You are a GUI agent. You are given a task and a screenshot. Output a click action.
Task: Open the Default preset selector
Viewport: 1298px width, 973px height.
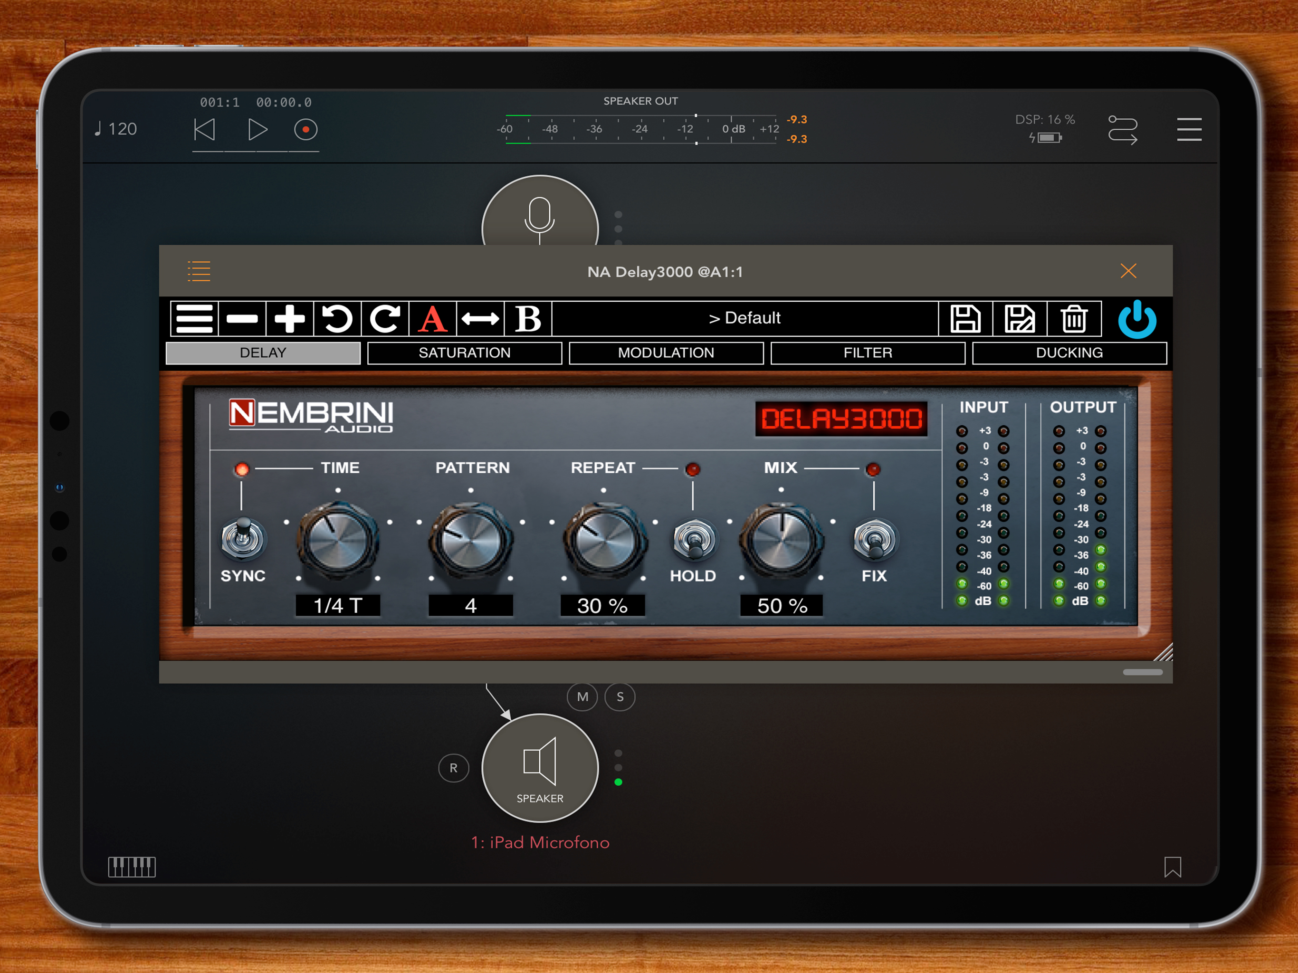click(744, 318)
